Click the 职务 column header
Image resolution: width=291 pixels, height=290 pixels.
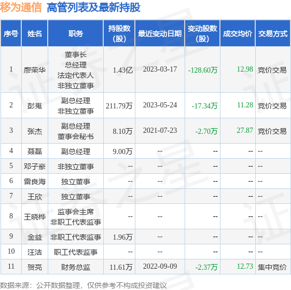tap(76, 33)
